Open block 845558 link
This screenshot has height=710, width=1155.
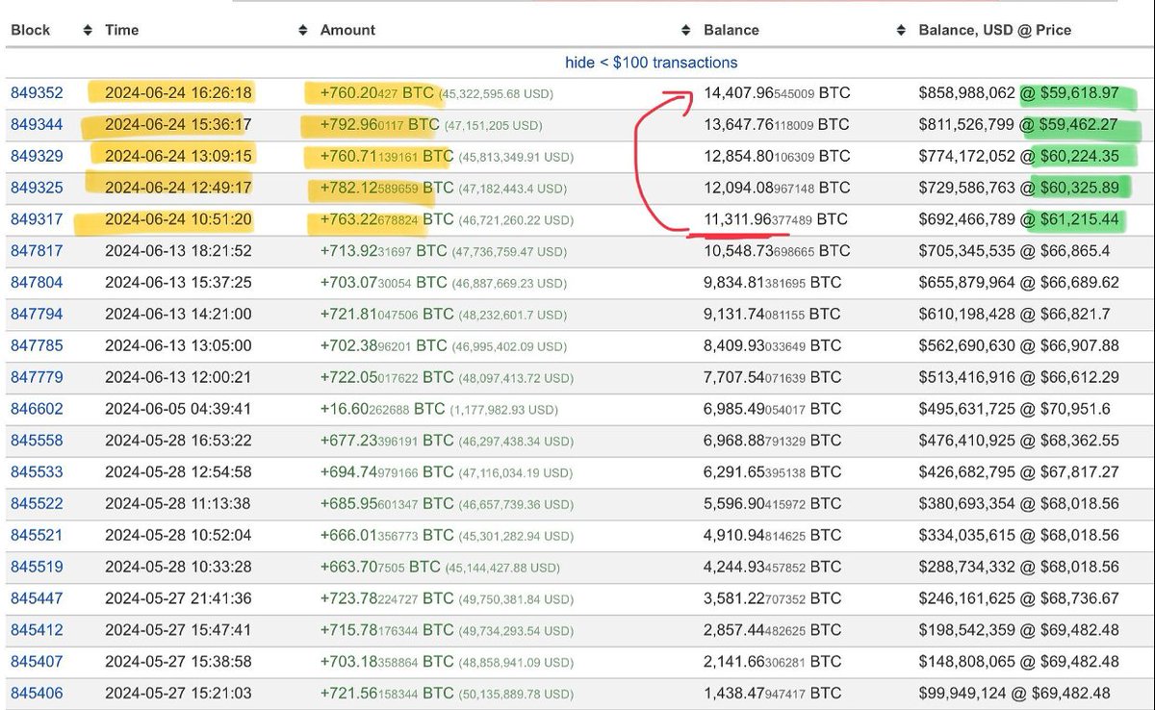pyautogui.click(x=37, y=441)
